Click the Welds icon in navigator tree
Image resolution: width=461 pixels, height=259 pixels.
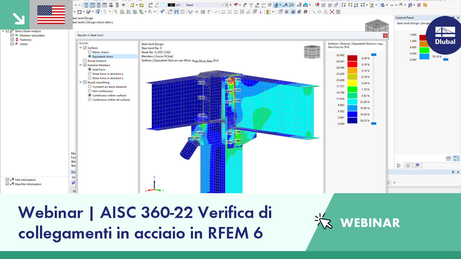click(17, 44)
